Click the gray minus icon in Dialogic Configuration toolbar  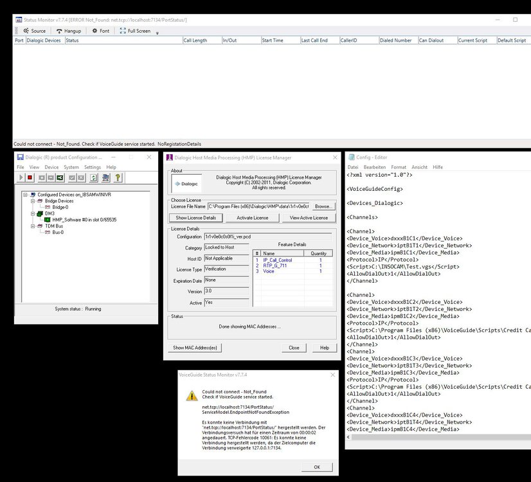coord(50,177)
